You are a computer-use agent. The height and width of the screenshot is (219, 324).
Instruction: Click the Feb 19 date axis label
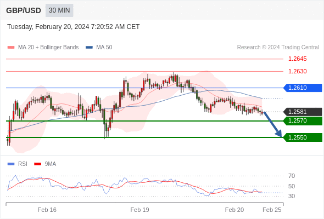pos(139,210)
